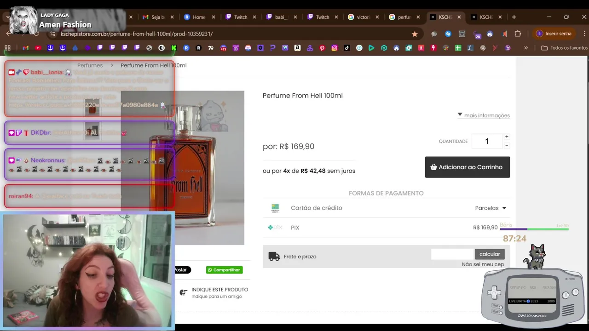
Task: Select the Cartão de crédito payment row
Action: [387, 208]
